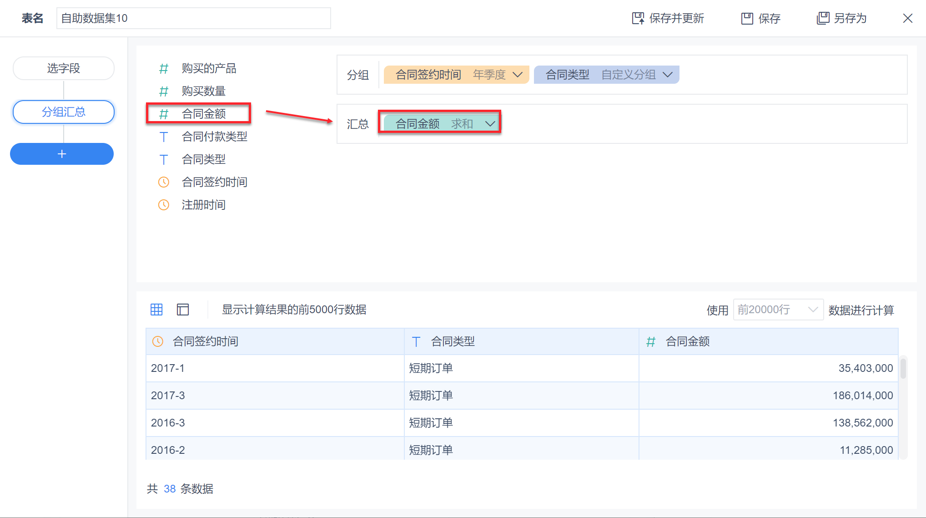This screenshot has width=926, height=518.
Task: Click the 保存 save icon
Action: coord(747,18)
